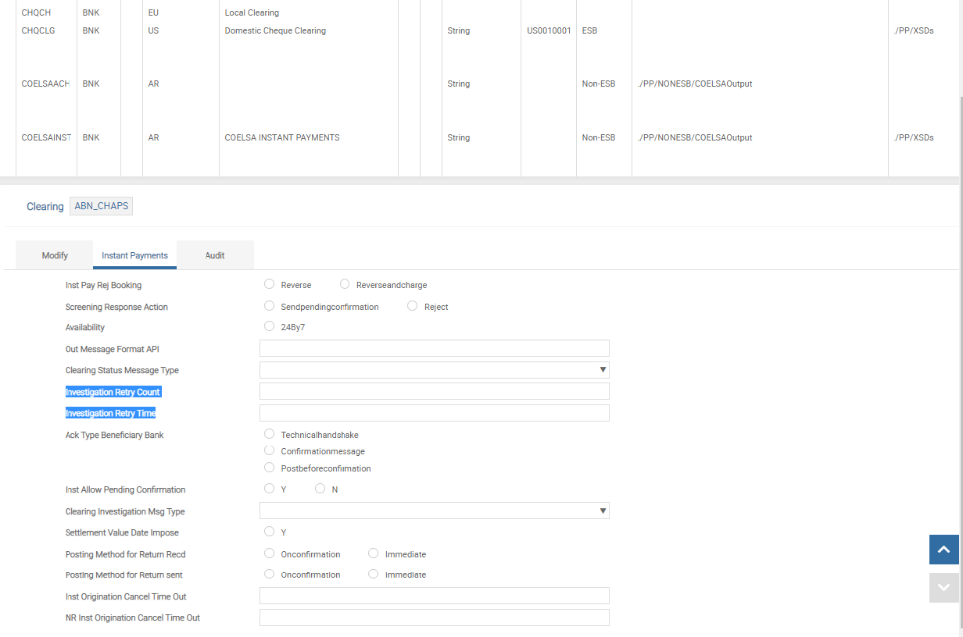Click the Investigation Retry Count input
This screenshot has width=963, height=637.
pos(434,392)
